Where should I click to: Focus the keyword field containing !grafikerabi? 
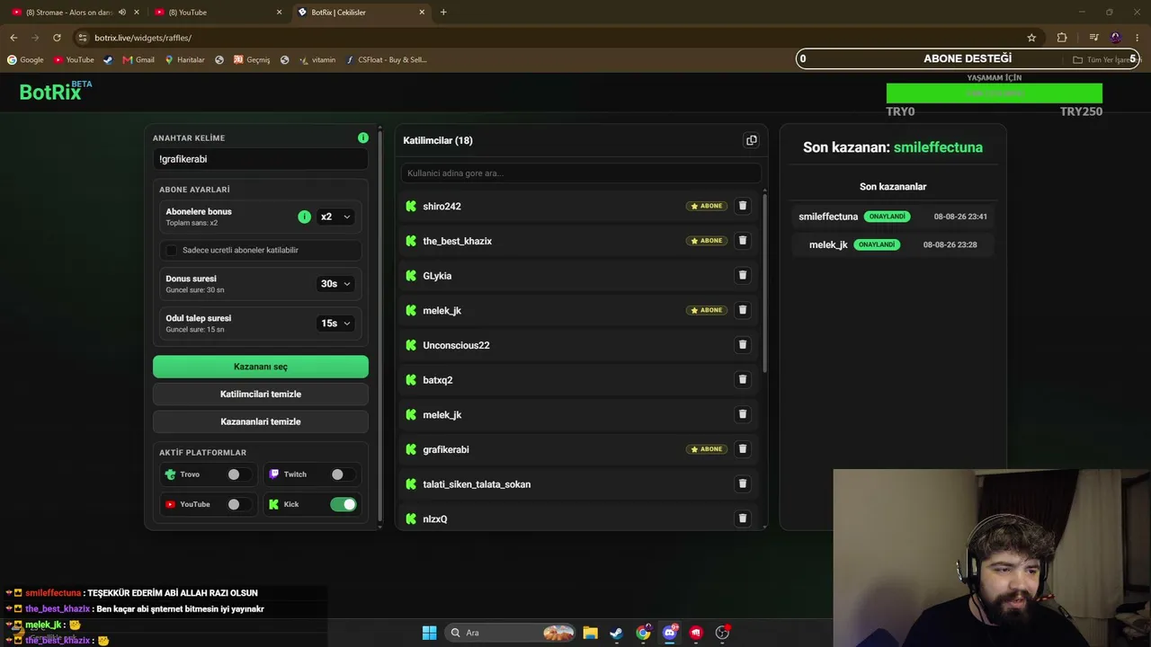(x=261, y=159)
